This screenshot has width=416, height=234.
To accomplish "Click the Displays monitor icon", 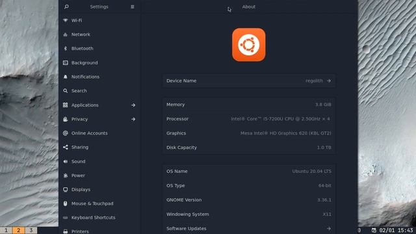I will tap(65, 189).
